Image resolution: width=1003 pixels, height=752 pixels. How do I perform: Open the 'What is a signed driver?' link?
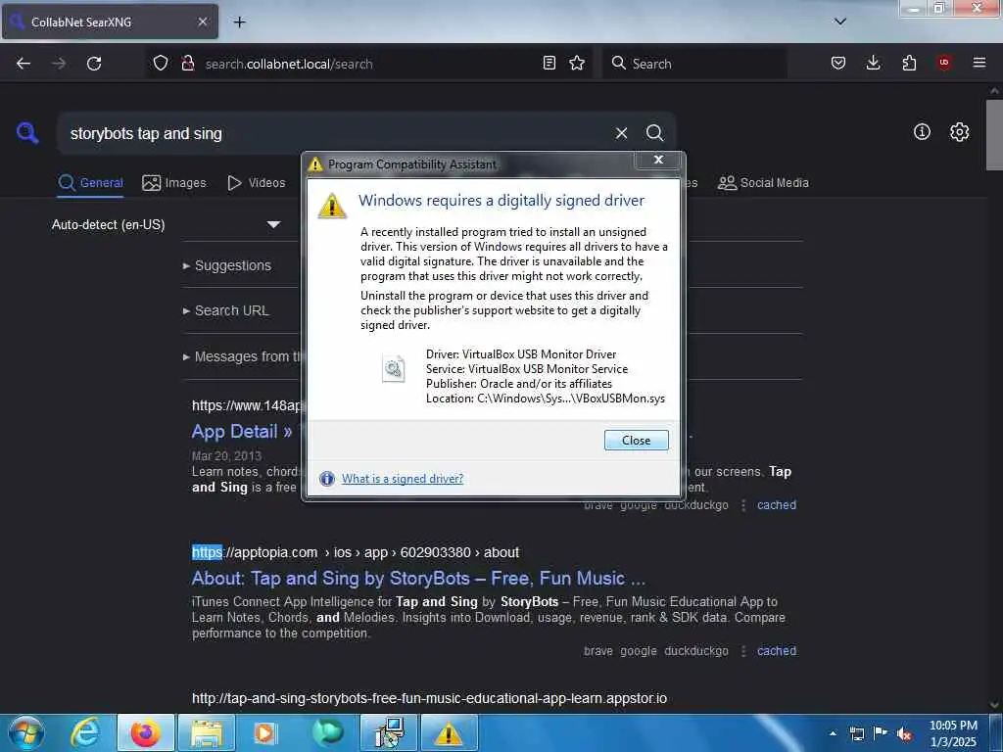[x=403, y=478]
